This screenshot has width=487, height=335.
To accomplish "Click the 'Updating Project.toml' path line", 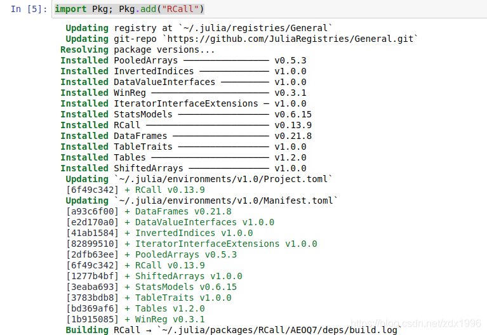I will [x=199, y=179].
